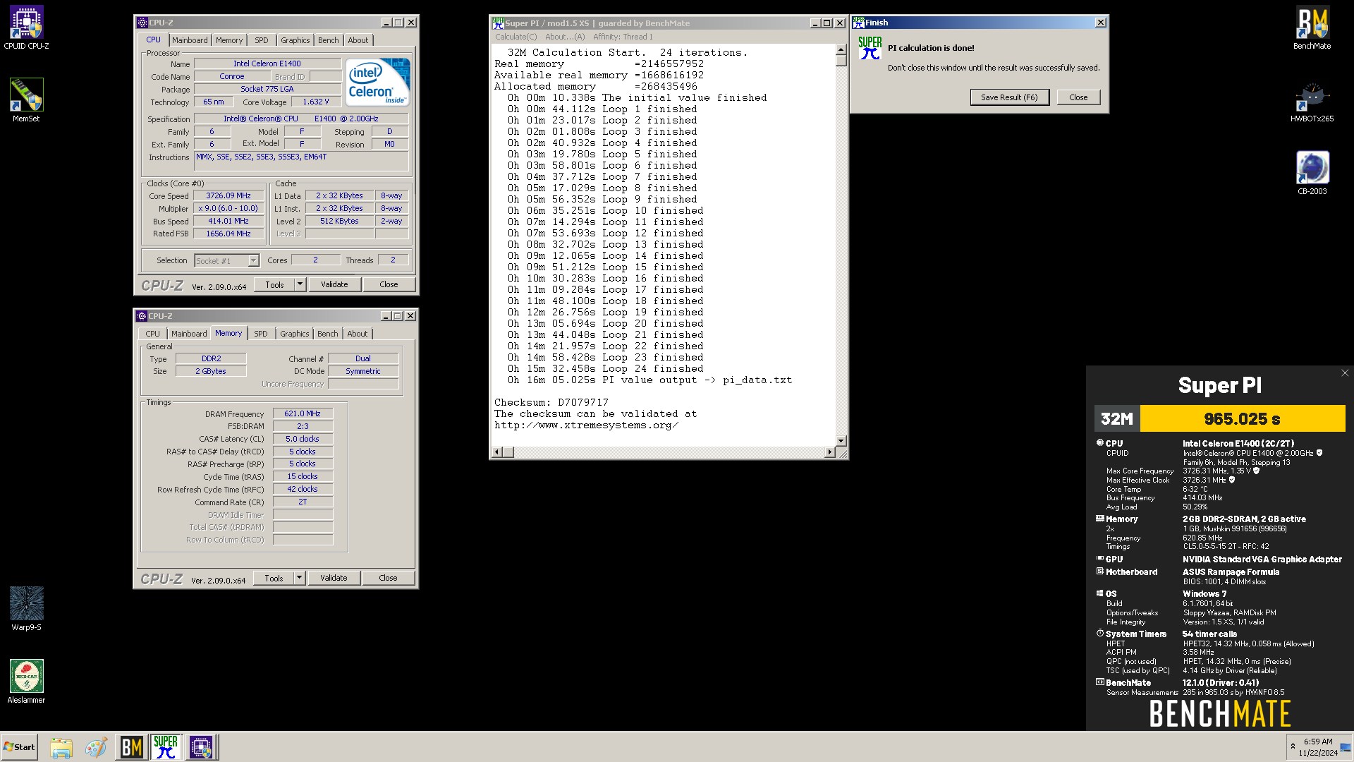Click Affinity: Thread 1 menu item

623,37
